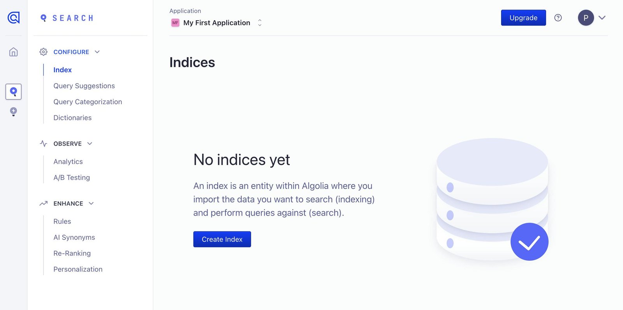Open the AI Synonyms page
Image resolution: width=623 pixels, height=310 pixels.
(74, 237)
